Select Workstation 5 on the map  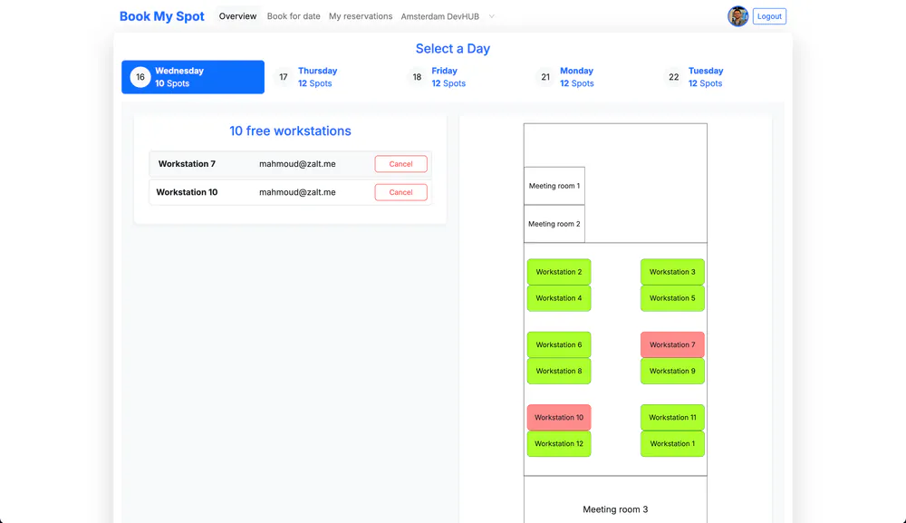coord(672,297)
